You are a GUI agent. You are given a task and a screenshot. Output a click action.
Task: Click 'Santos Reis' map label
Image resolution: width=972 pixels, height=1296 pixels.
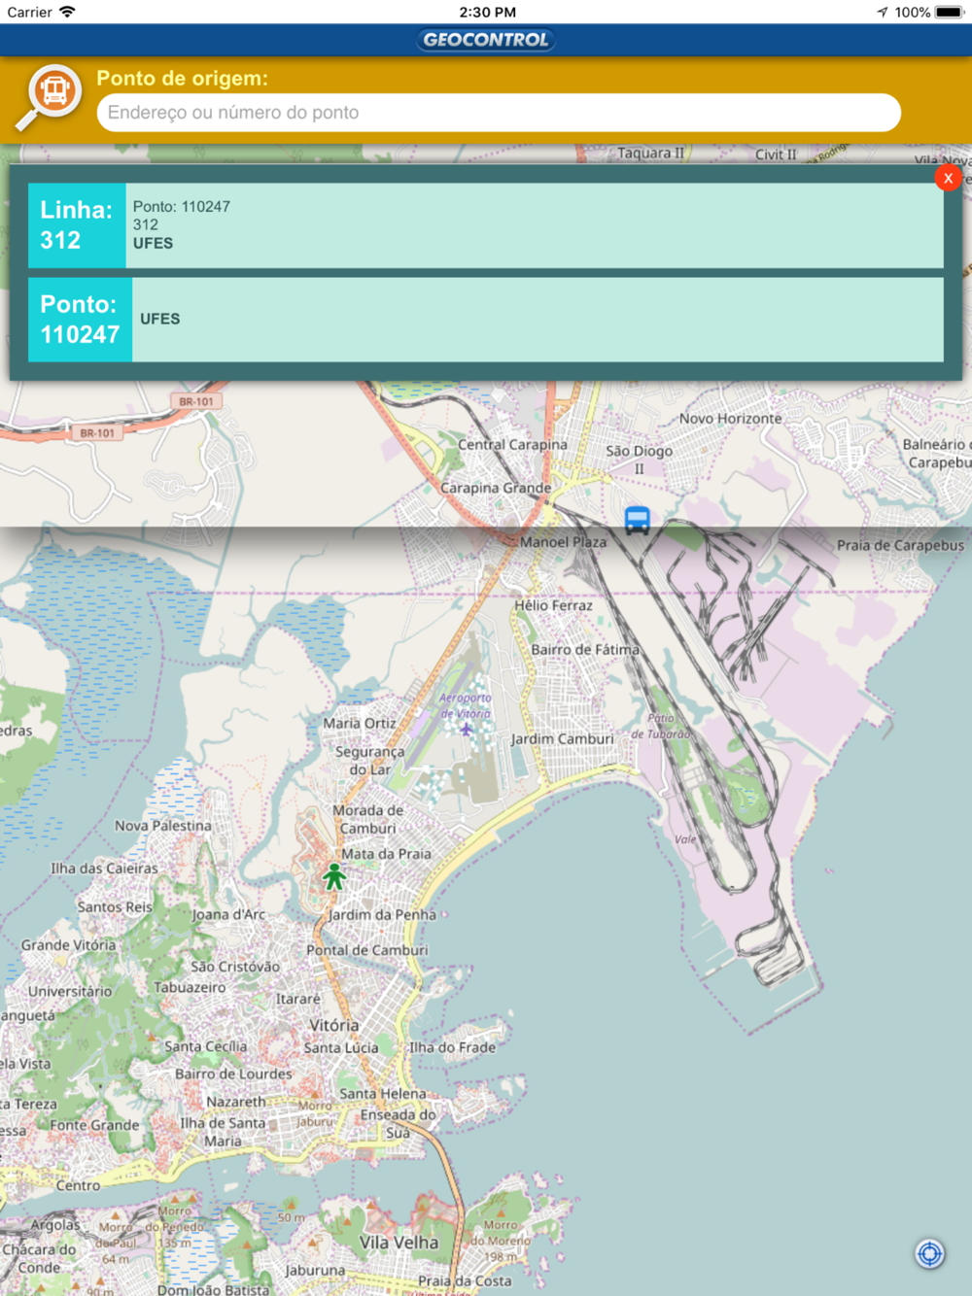coord(115,906)
